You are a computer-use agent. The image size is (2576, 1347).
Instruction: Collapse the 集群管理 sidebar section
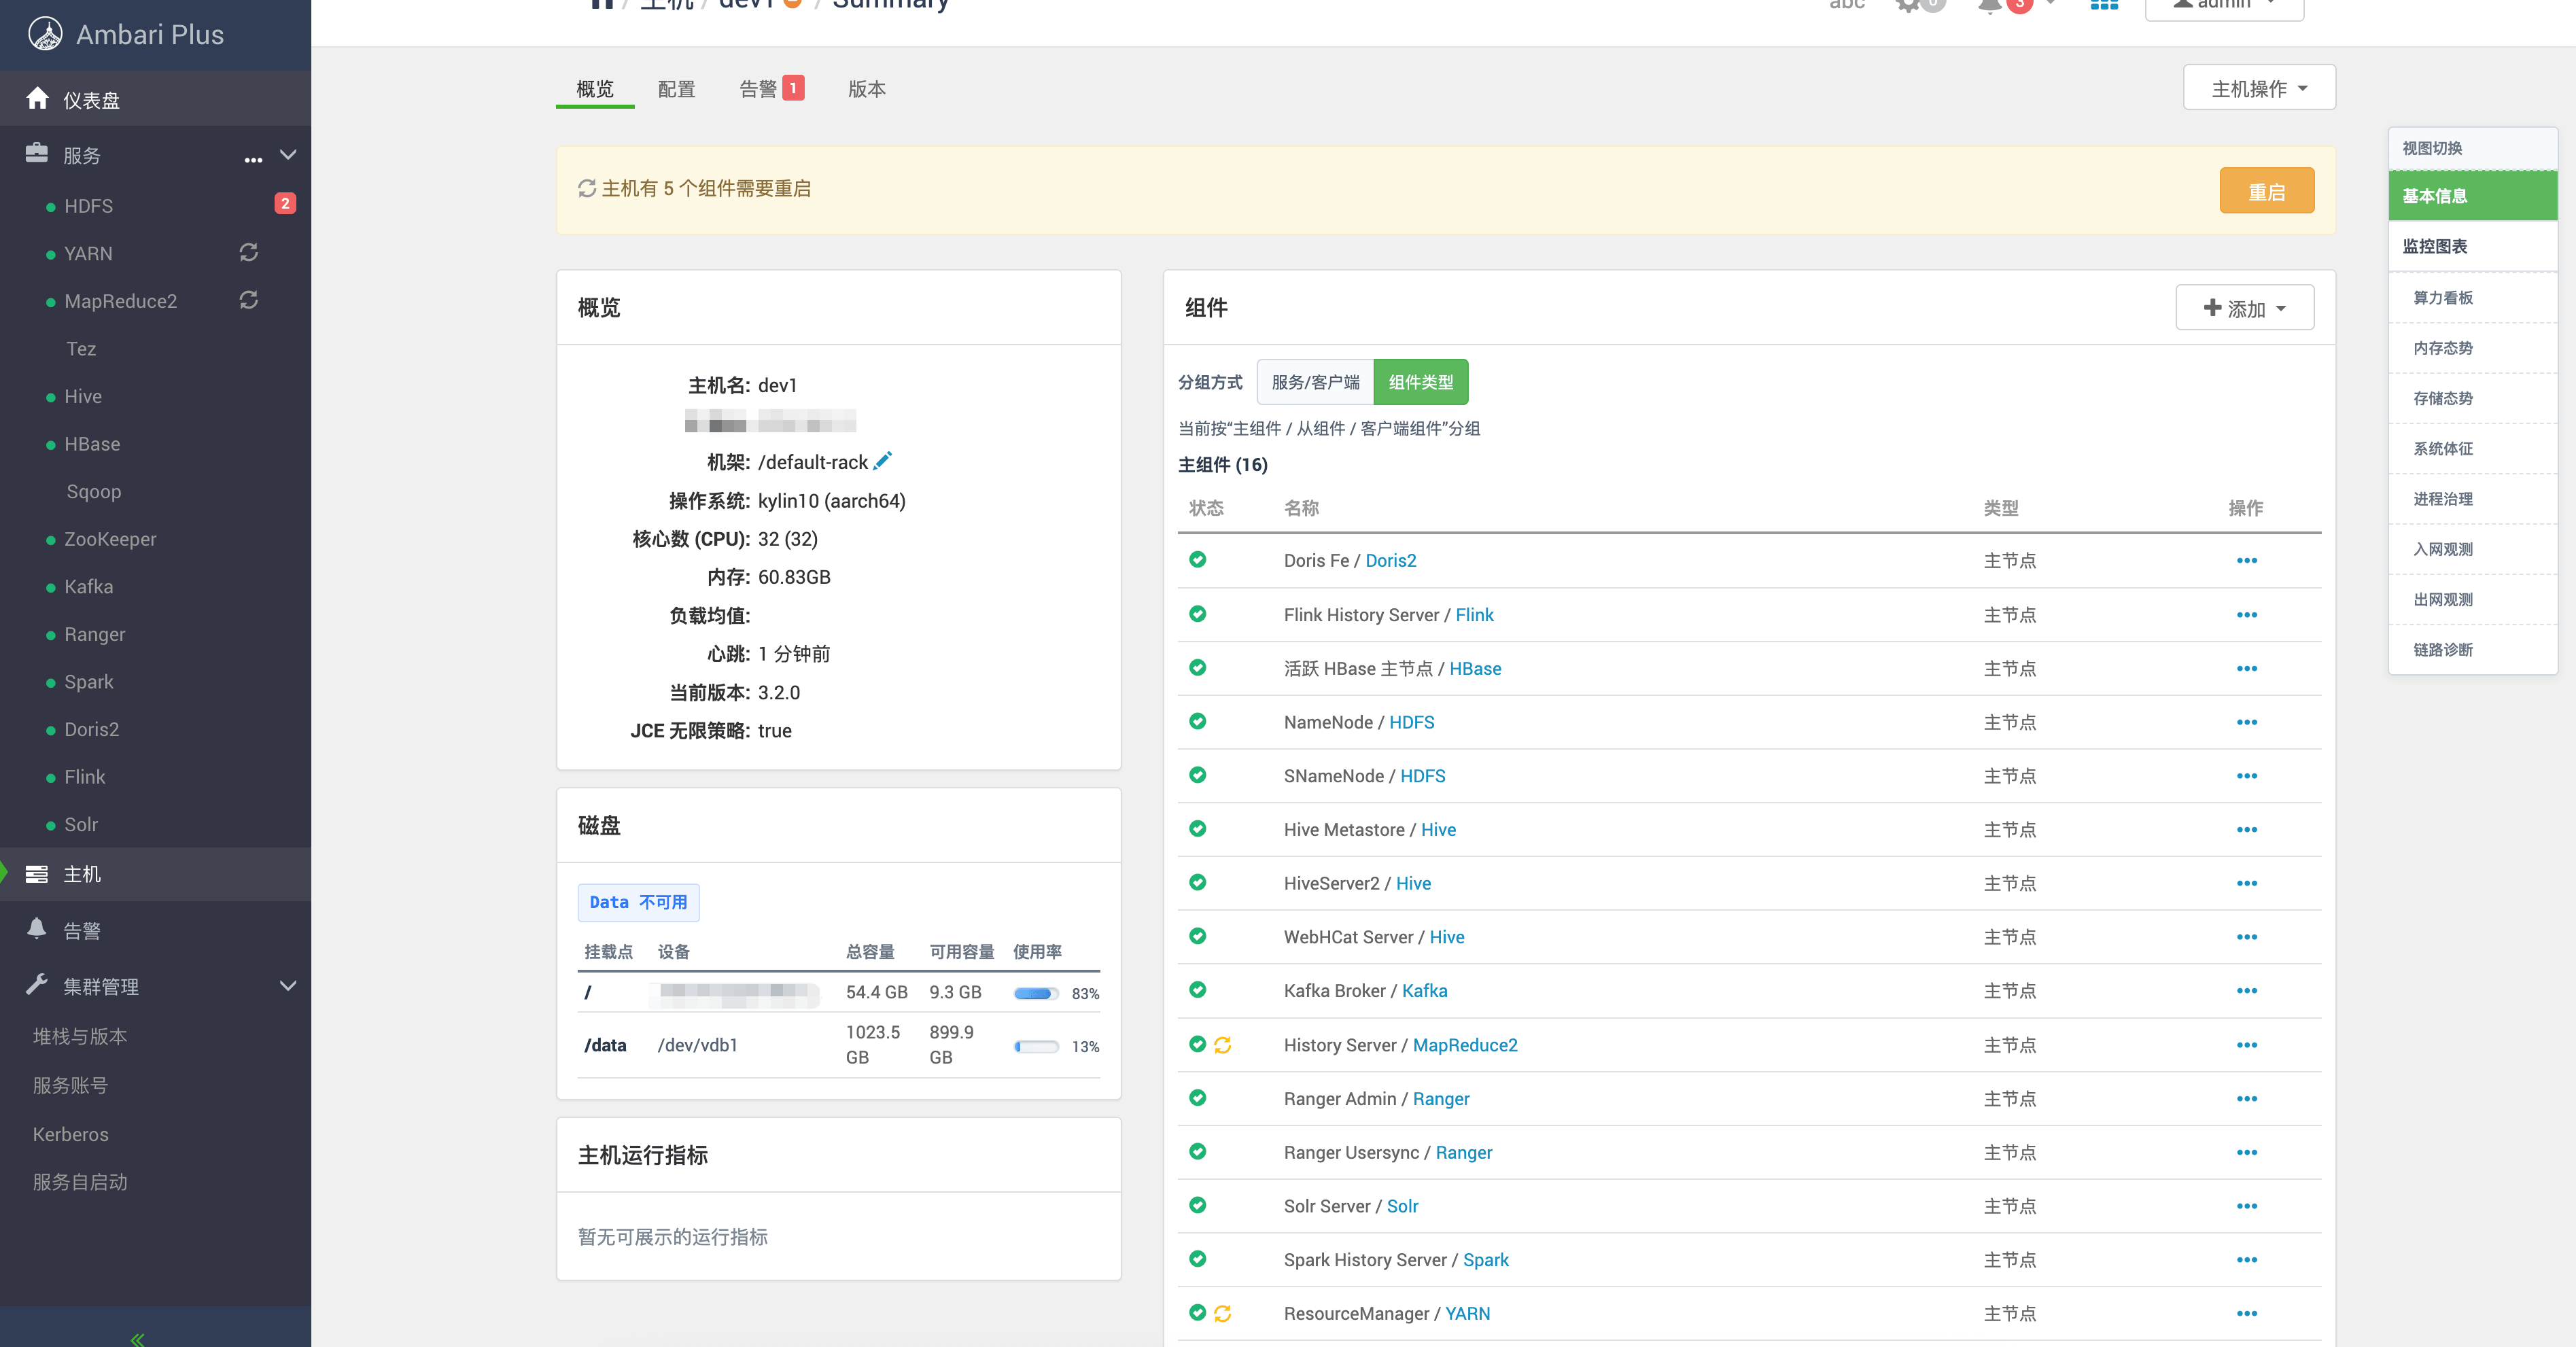tap(288, 986)
